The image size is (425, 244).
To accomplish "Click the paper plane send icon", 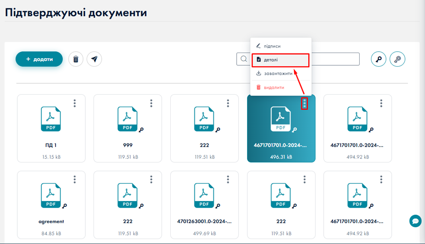I will 94,59.
